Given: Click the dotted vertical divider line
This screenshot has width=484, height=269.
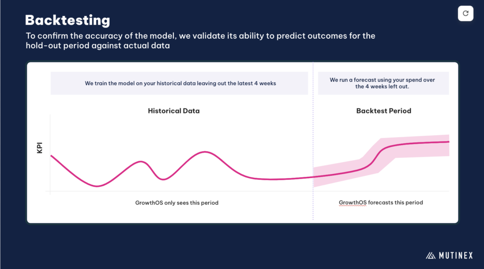Looking at the screenshot, I should click(x=313, y=141).
